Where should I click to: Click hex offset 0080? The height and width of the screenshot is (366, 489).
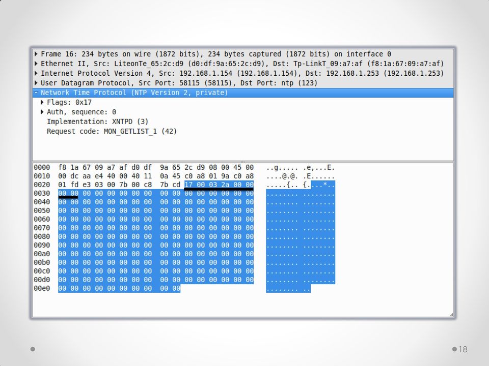point(42,236)
